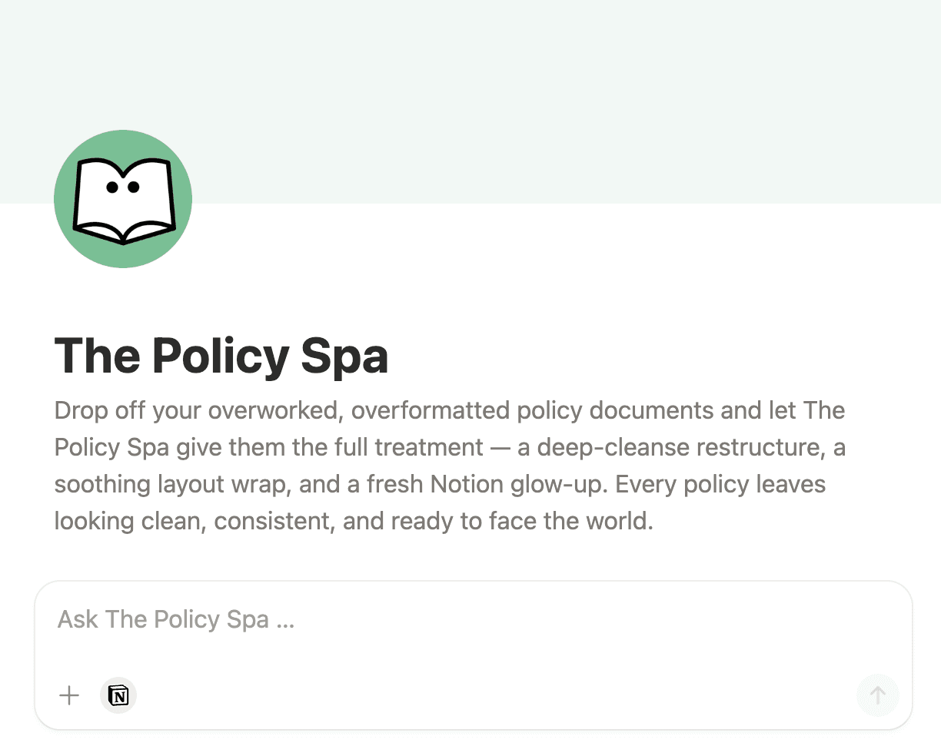Viewport: 941px width, 756px height.
Task: Choose the plus icon to attach files
Action: pos(68,695)
